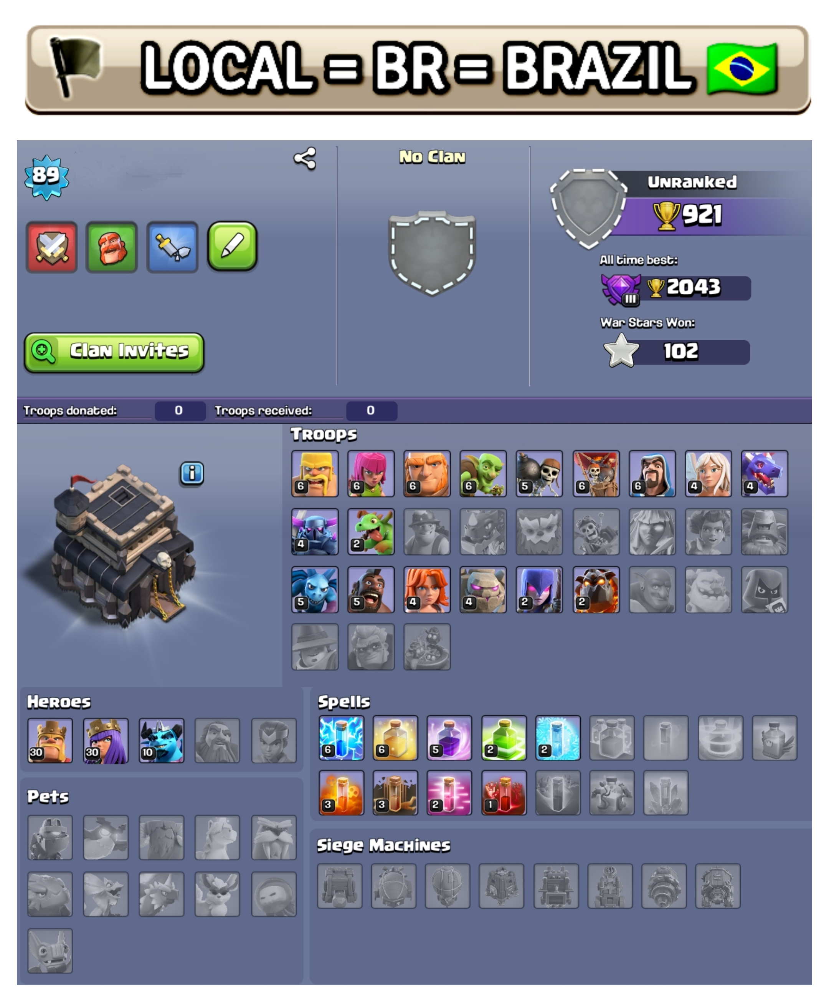
Task: Tap the Unranked league shield
Action: (588, 209)
